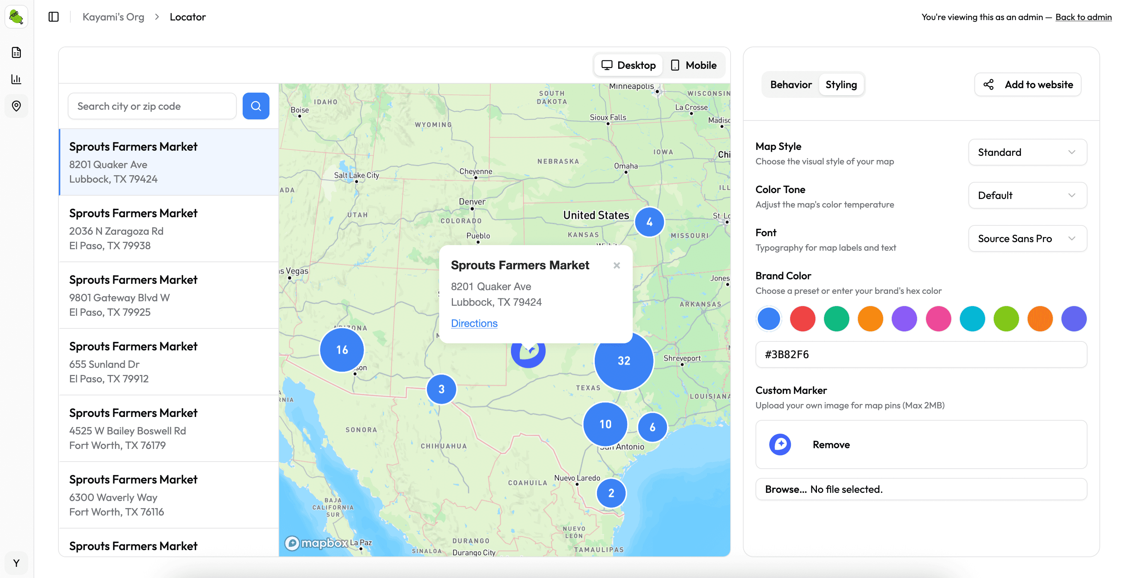
Task: Click the share icon on Add to website
Action: (x=989, y=84)
